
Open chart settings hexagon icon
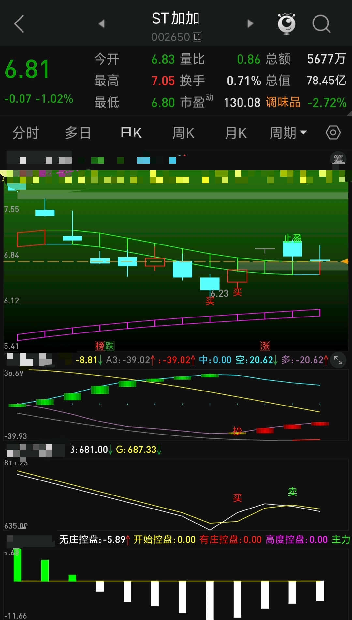(333, 133)
